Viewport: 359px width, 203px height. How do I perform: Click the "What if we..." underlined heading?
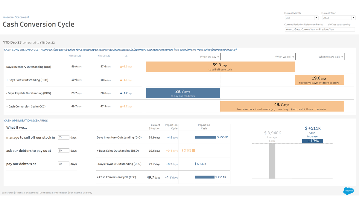16,127
